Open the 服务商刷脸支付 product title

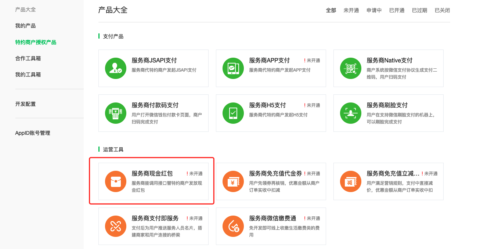pos(387,105)
